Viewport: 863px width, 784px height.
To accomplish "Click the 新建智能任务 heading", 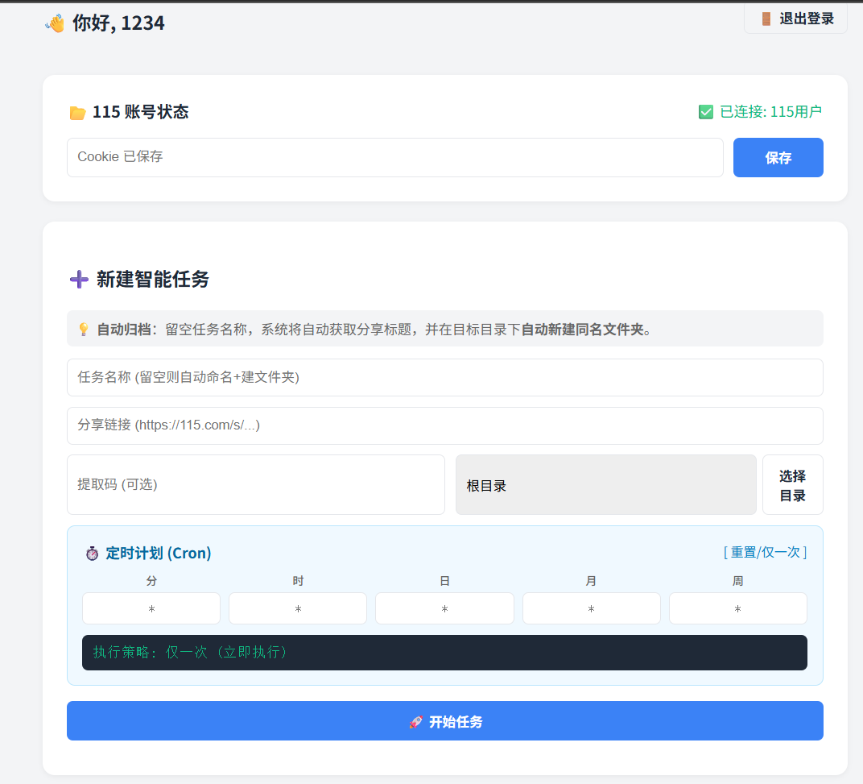I will click(x=153, y=280).
